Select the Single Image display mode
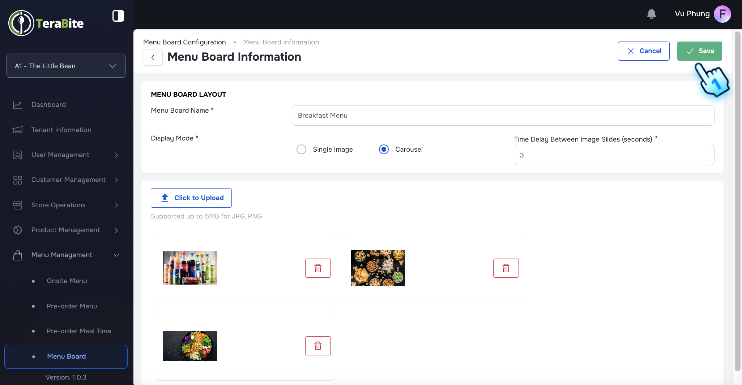 pos(301,149)
